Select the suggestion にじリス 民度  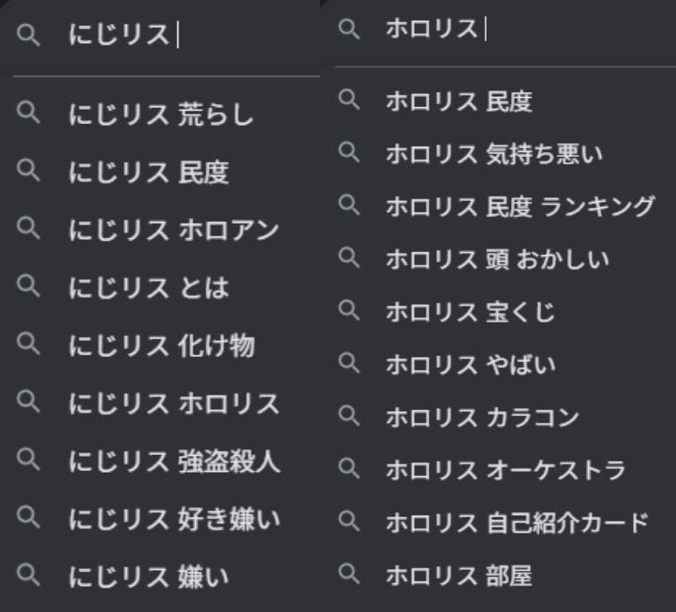coord(148,172)
